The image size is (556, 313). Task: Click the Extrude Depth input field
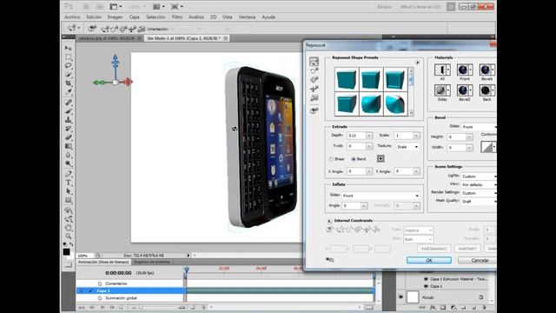coord(357,136)
